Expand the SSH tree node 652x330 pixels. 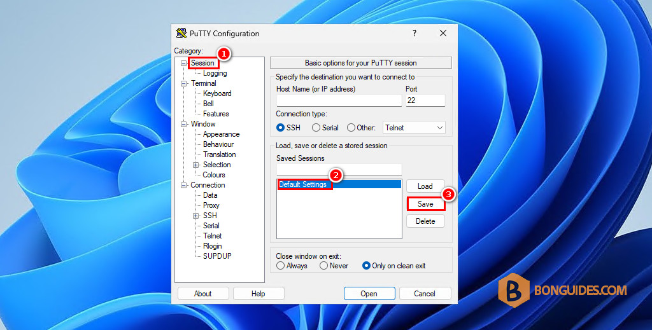[196, 216]
